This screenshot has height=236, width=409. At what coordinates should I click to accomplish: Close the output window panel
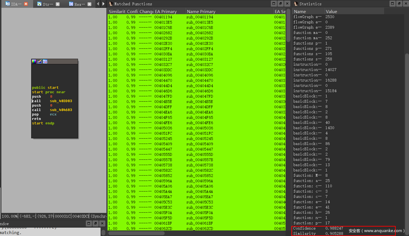[102, 223]
